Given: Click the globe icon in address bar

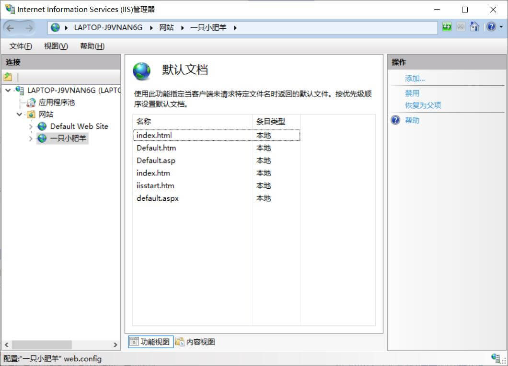Looking at the screenshot, I should point(56,27).
